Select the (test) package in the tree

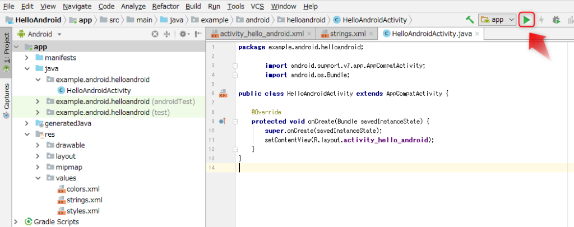[108, 113]
